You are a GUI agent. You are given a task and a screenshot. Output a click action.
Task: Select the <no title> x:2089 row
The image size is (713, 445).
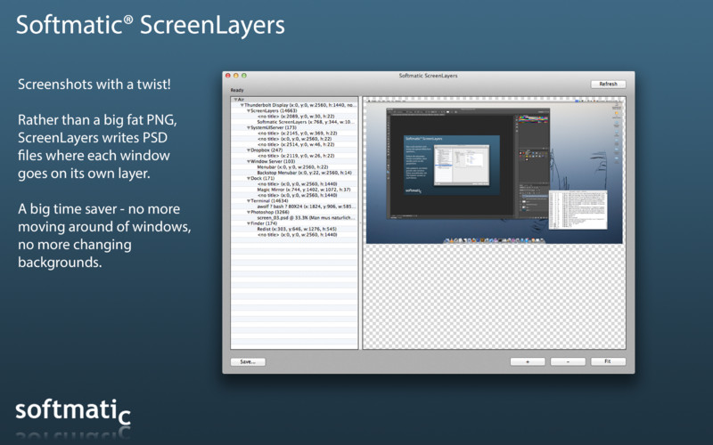coord(294,117)
